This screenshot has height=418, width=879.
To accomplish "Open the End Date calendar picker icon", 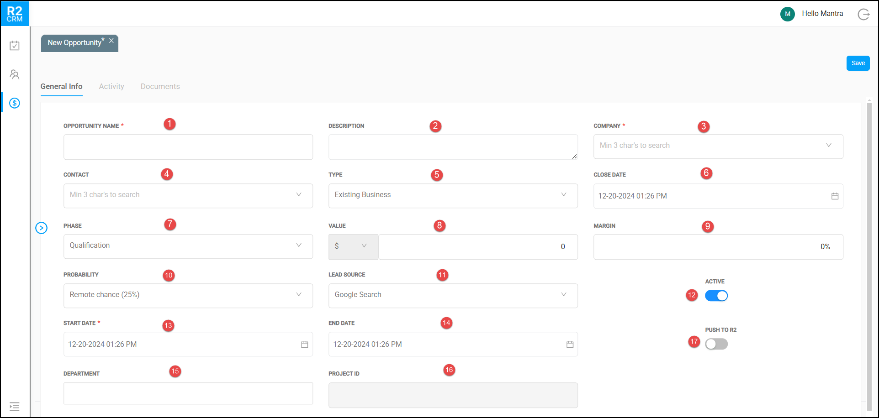I will pyautogui.click(x=570, y=345).
